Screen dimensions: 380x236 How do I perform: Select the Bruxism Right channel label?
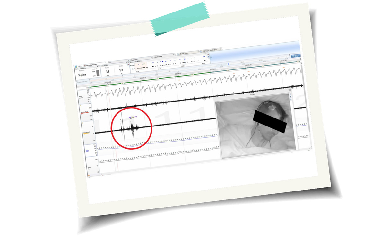click(x=84, y=113)
